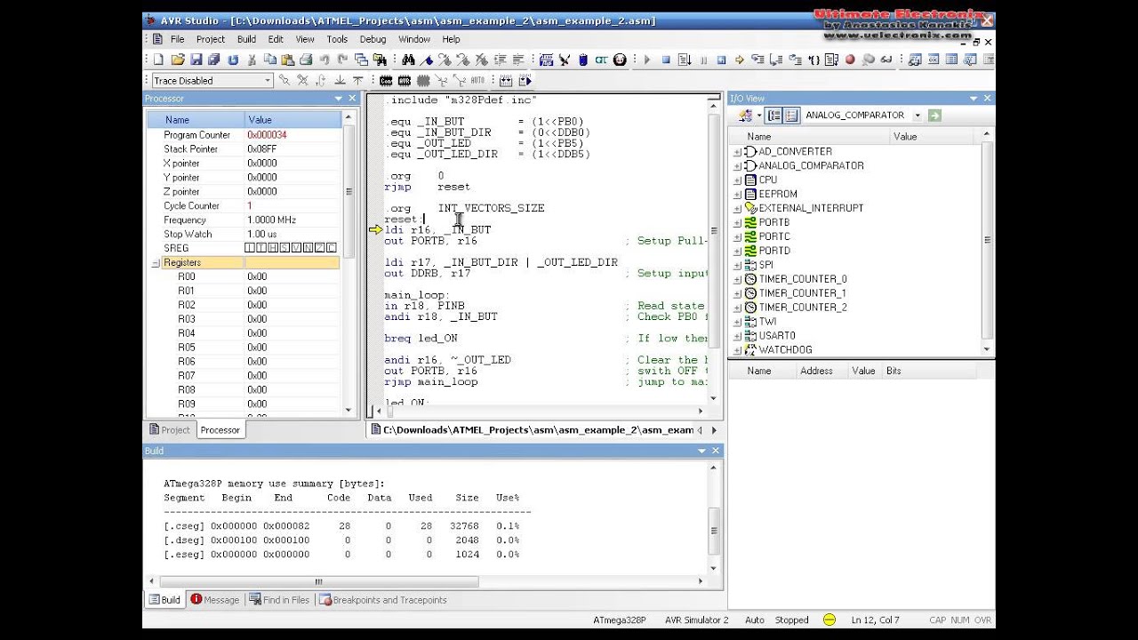The image size is (1138, 640).
Task: Toggle the SREG I flag bit
Action: coord(250,247)
